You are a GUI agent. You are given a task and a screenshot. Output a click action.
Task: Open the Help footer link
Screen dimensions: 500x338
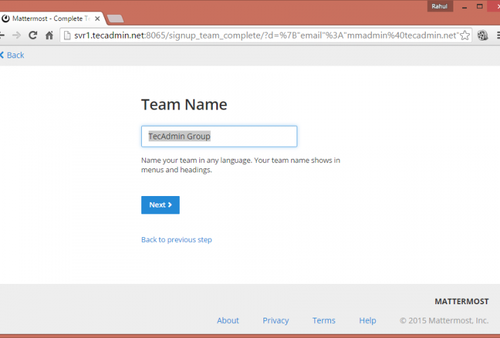[x=368, y=320]
